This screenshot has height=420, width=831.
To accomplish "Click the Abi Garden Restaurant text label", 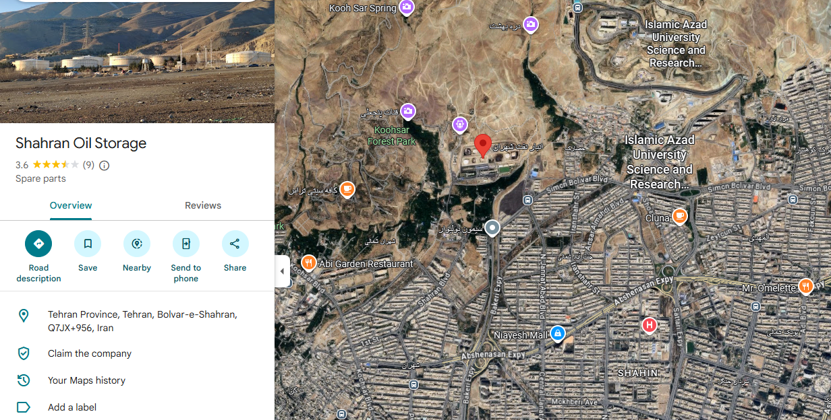I will (366, 264).
